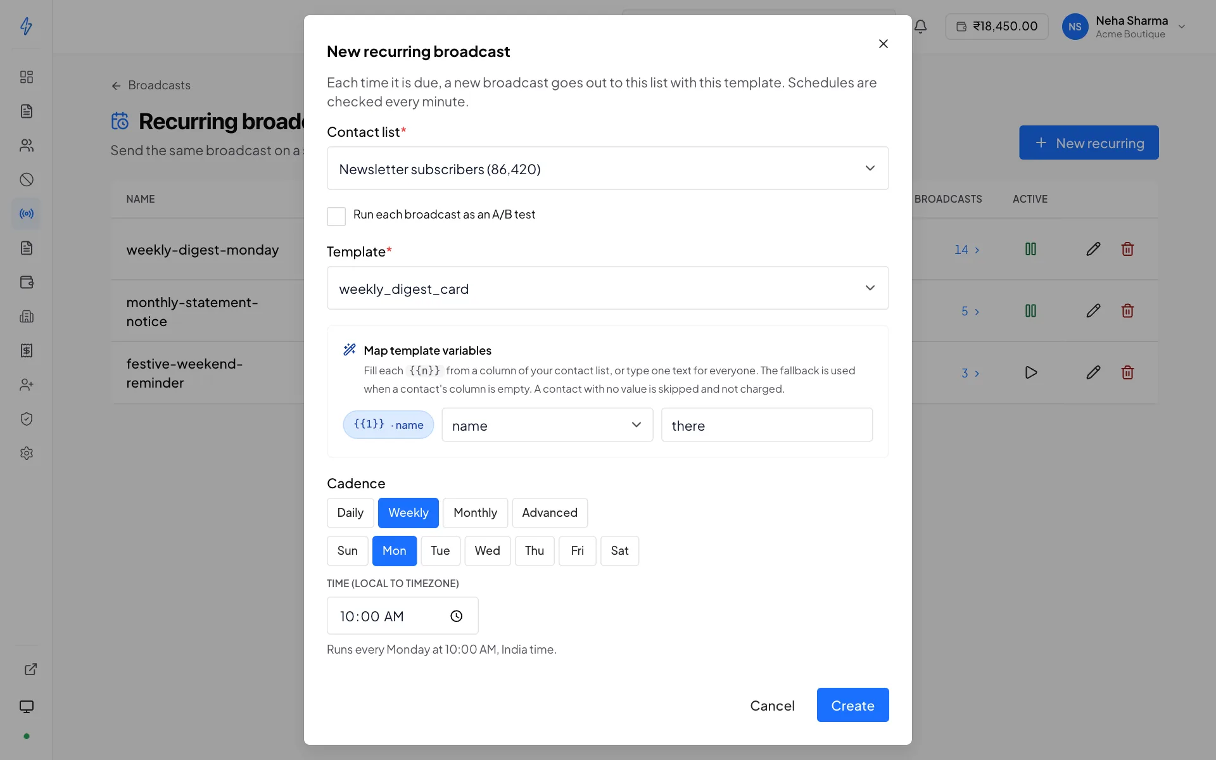Viewport: 1216px width, 760px height.
Task: Select Weekly cadence
Action: point(408,513)
